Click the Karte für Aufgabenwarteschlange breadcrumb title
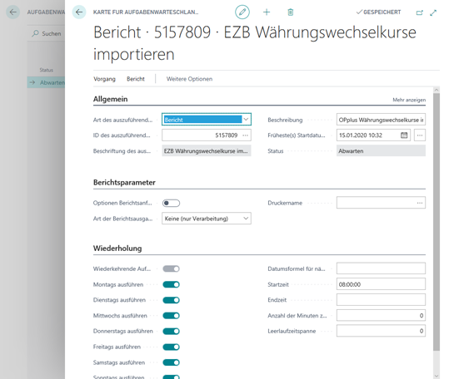This screenshot has height=379, width=464. [146, 12]
